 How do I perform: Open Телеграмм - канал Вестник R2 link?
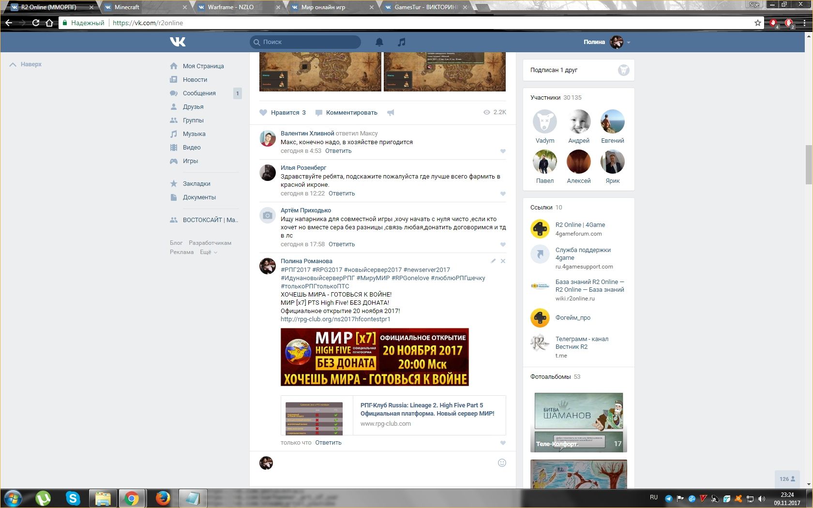click(x=582, y=343)
